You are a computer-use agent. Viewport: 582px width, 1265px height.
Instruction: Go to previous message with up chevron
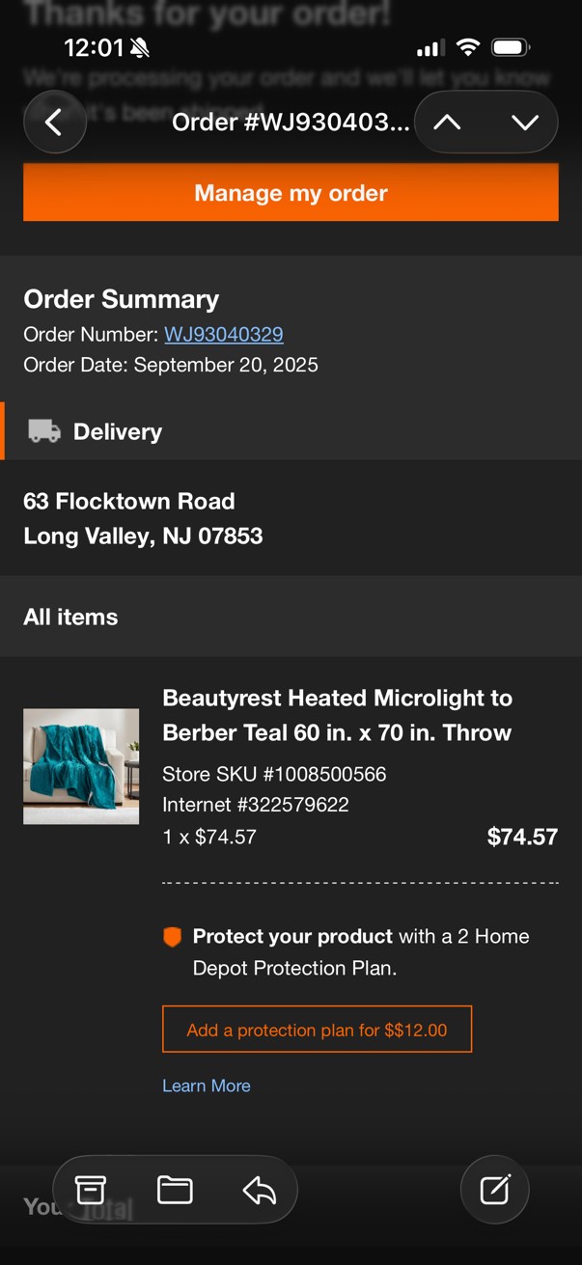[x=447, y=123]
